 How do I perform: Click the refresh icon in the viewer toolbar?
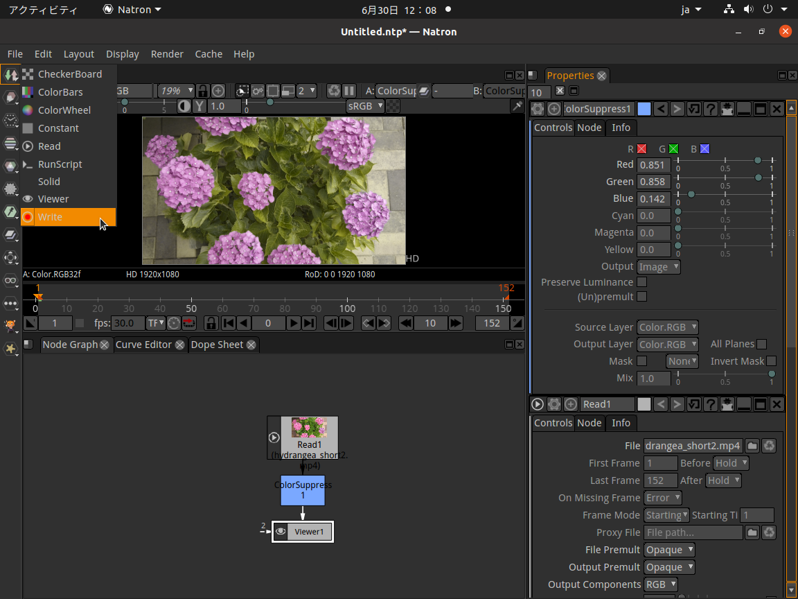click(333, 91)
